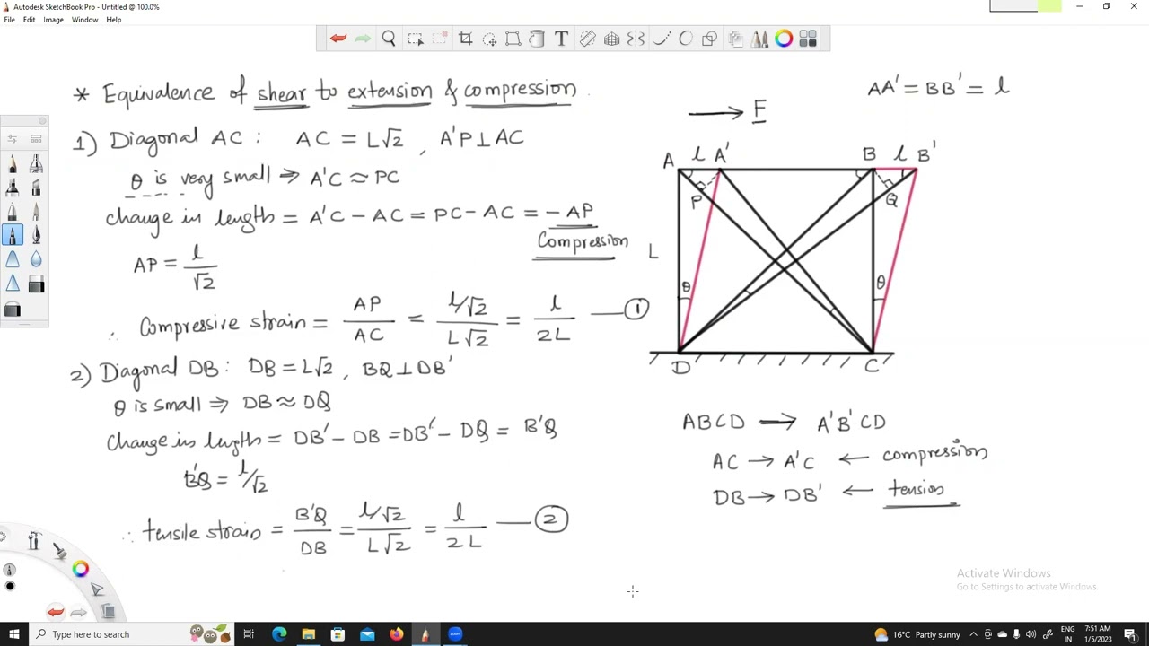Open Task View on the taskbar
Viewport: 1149px width, 646px height.
point(249,634)
